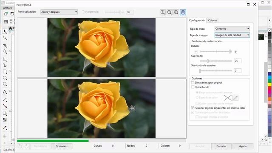Click the redo arrow icon in PowerTRACE
This screenshot has height=153, width=272.
tap(26, 146)
